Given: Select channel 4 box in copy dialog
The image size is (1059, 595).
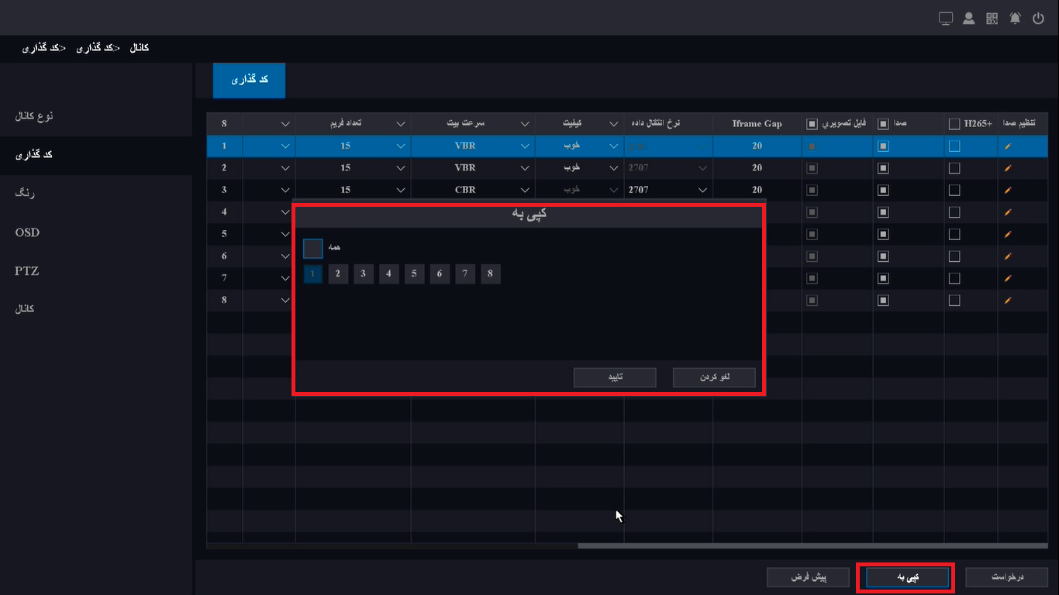Looking at the screenshot, I should 389,273.
